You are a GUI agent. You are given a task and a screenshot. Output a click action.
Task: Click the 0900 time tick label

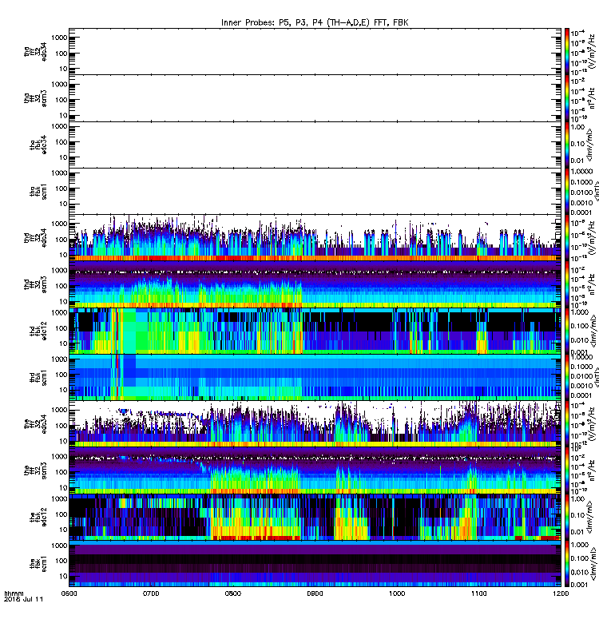315,593
